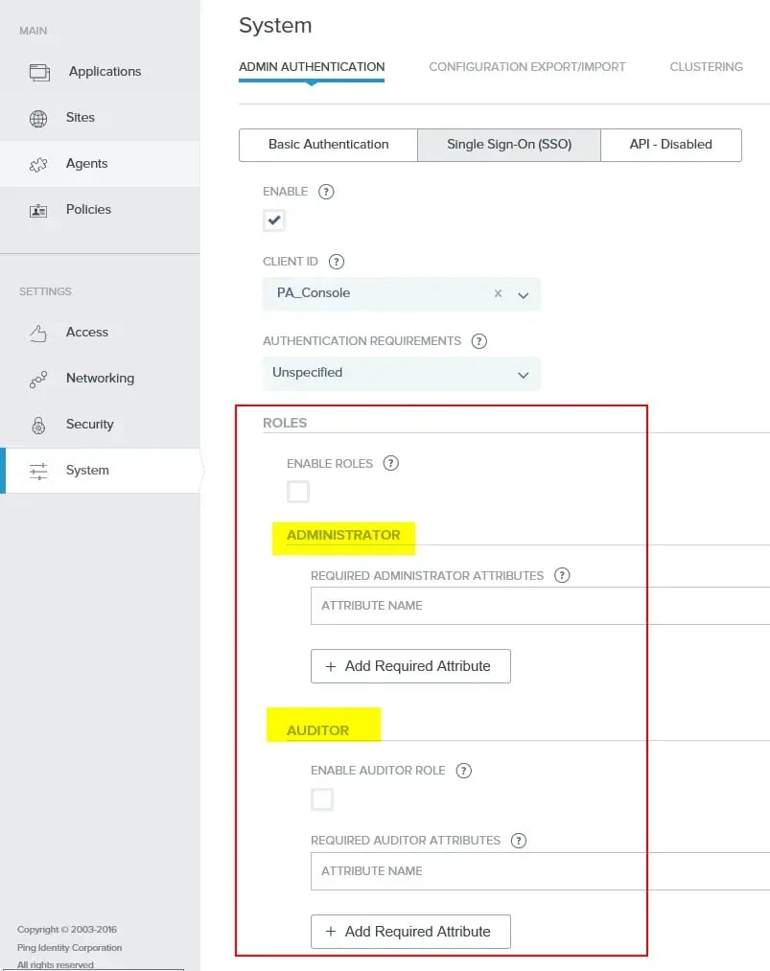770x971 pixels.
Task: Click Add Required Attribute under Administrator
Action: click(x=410, y=665)
